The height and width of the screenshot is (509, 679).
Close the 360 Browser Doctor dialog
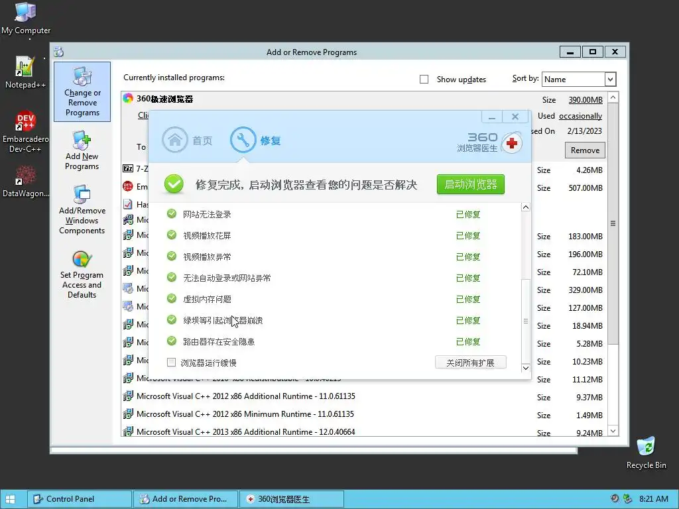515,117
